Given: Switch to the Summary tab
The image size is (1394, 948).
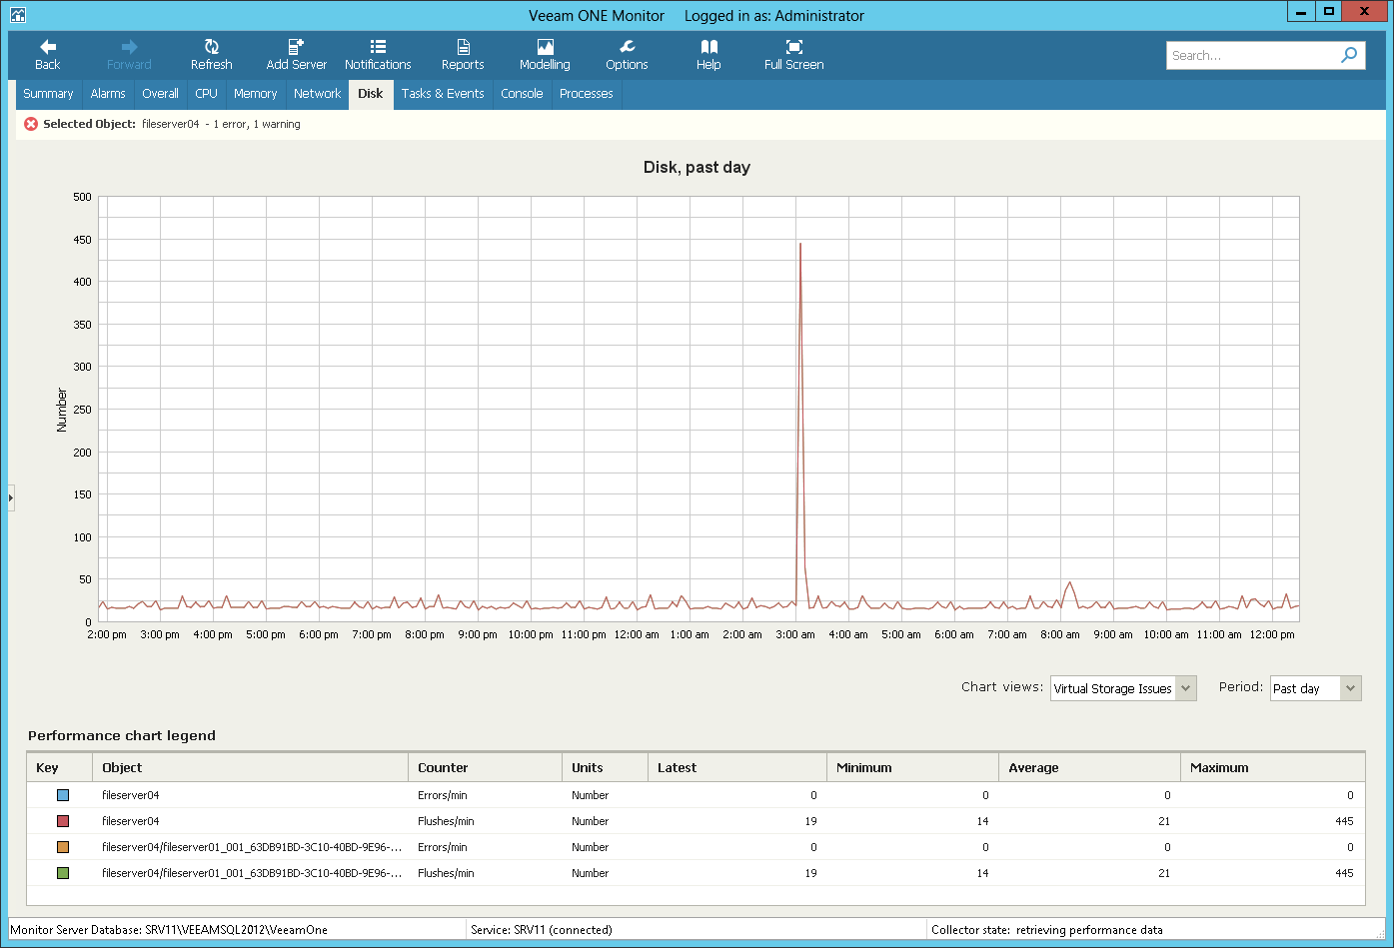Looking at the screenshot, I should [48, 94].
